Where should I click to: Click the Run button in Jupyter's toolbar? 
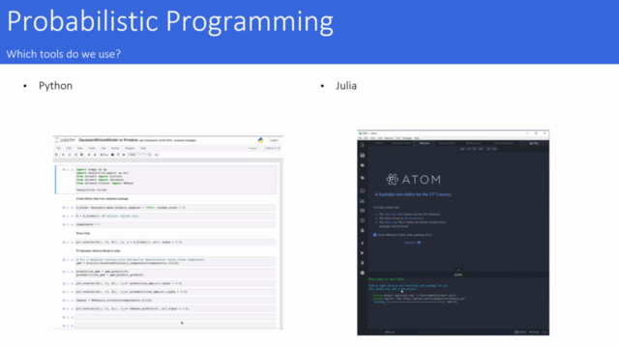(x=104, y=155)
